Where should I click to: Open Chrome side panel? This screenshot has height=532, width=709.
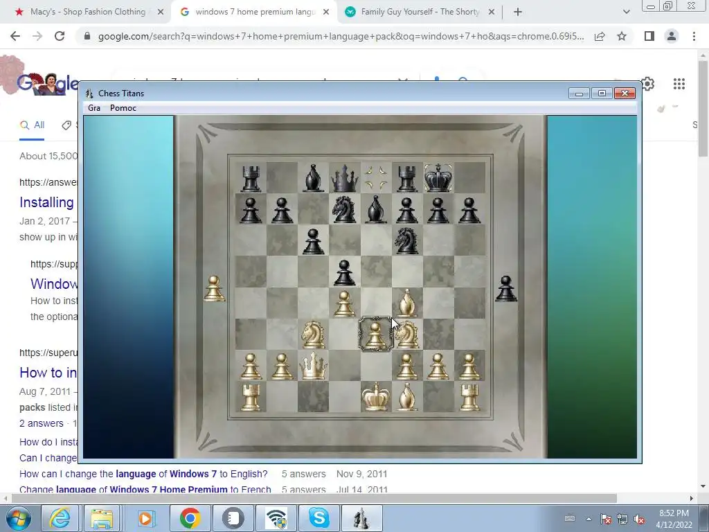coord(649,36)
